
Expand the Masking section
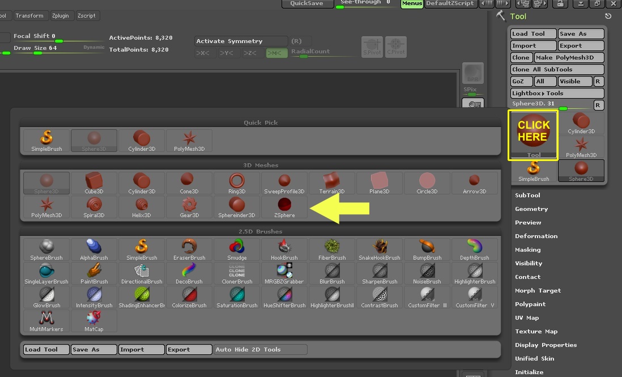click(x=528, y=249)
